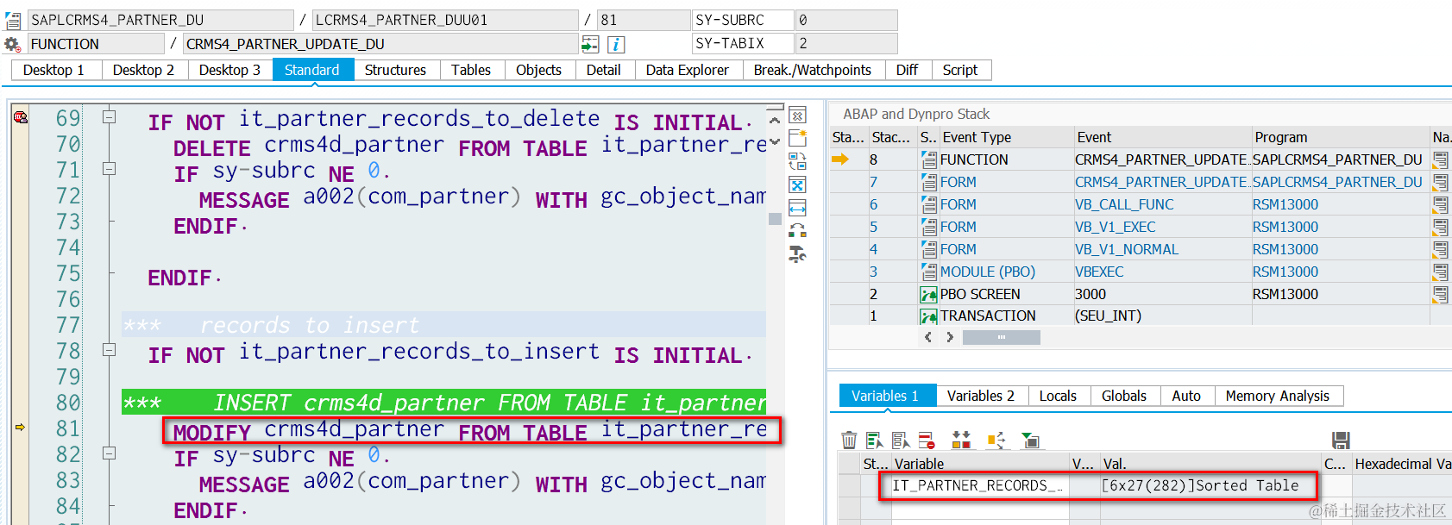This screenshot has height=525, width=1452.
Task: Open the Break./Watchpoints tab
Action: [x=813, y=70]
